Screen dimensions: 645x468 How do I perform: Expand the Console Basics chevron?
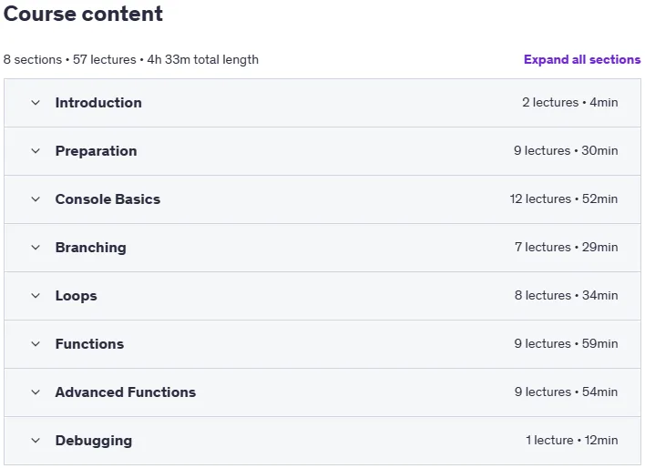36,199
